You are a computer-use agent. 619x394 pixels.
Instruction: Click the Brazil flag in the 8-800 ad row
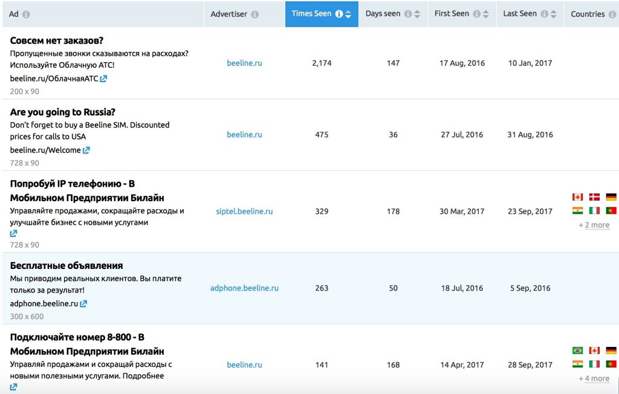tap(577, 350)
